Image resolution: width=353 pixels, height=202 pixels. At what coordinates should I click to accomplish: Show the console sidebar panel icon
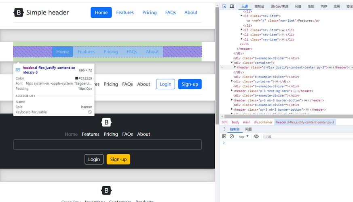click(x=224, y=136)
